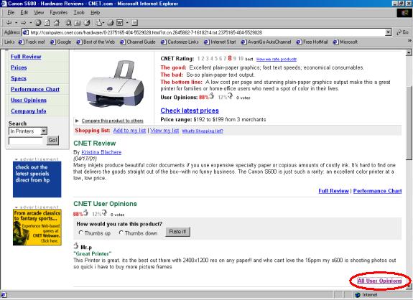Open sidebar Performance Chart link
Image resolution: width=413 pixels, height=300 pixels.
pos(35,89)
